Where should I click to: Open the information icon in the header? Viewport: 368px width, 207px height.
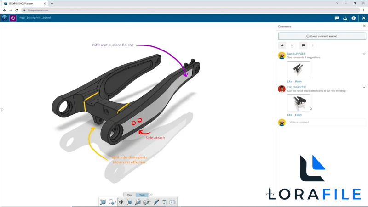(x=354, y=18)
